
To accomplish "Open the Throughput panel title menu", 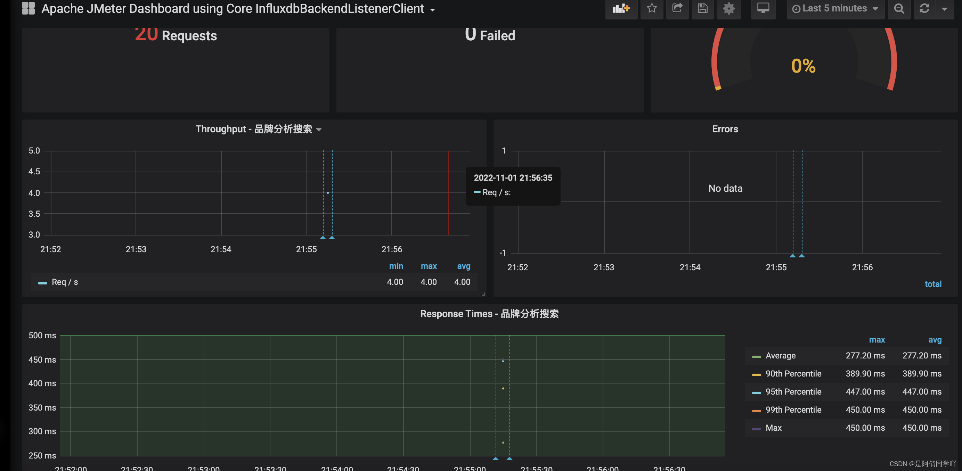I will [x=258, y=129].
